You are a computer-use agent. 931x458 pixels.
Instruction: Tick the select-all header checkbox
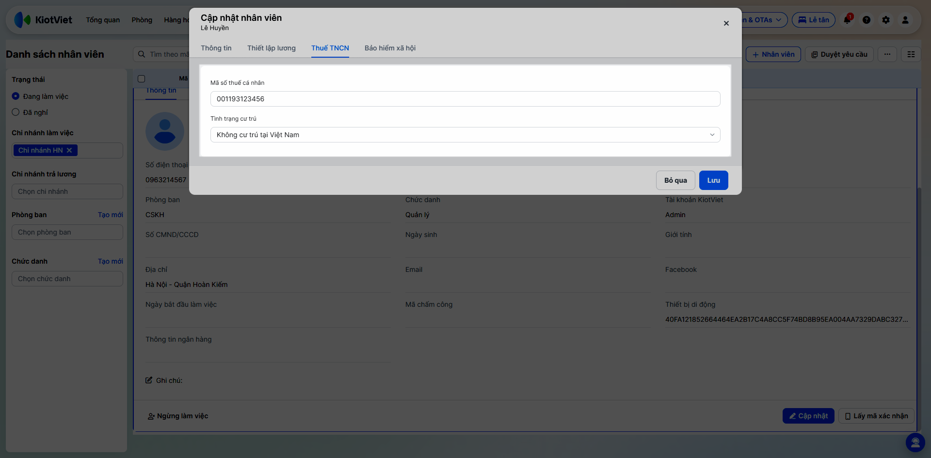tap(142, 79)
